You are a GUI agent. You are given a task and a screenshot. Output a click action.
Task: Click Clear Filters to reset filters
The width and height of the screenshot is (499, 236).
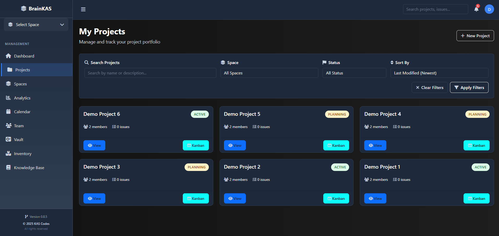(429, 87)
